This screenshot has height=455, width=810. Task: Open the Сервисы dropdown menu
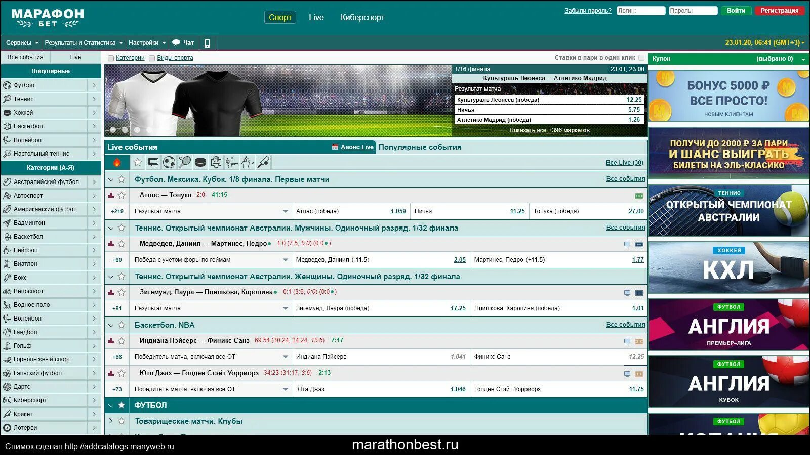point(22,43)
